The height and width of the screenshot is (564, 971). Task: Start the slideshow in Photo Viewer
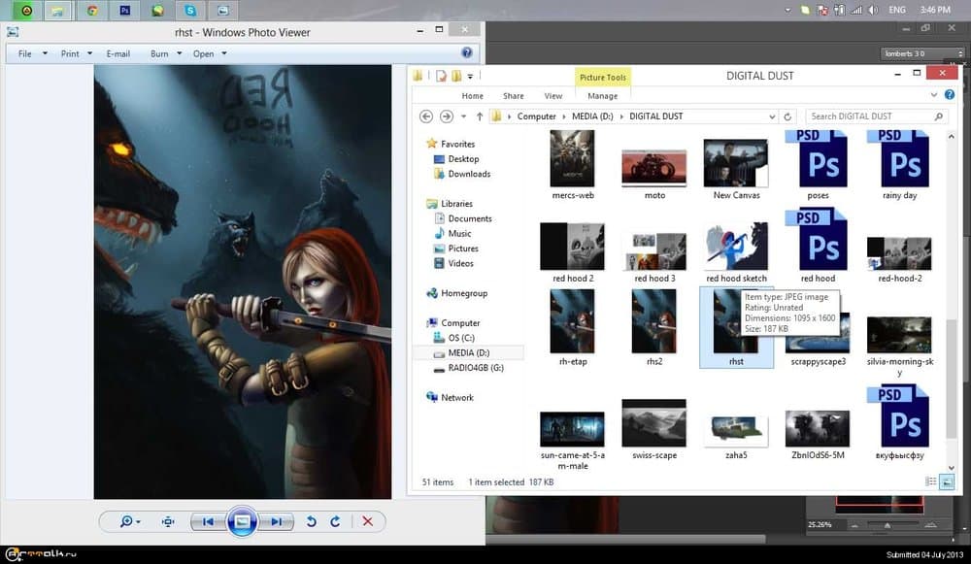[242, 521]
